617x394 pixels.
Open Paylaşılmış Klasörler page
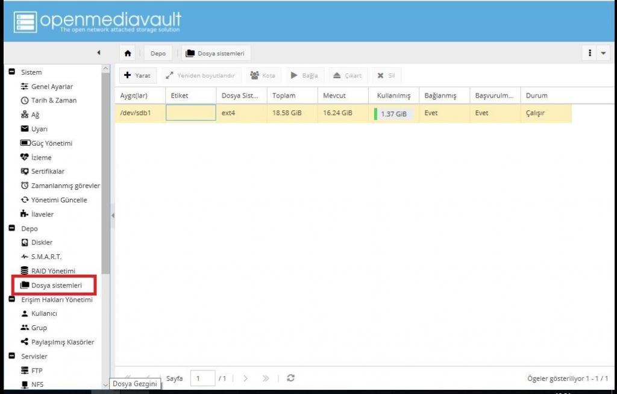[57, 342]
